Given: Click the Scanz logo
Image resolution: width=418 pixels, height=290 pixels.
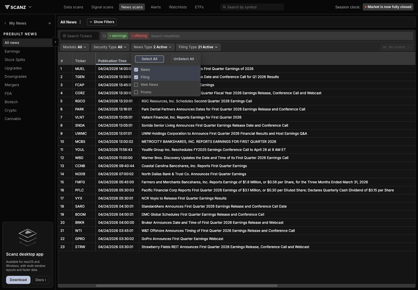Looking at the screenshot, I should [x=15, y=7].
